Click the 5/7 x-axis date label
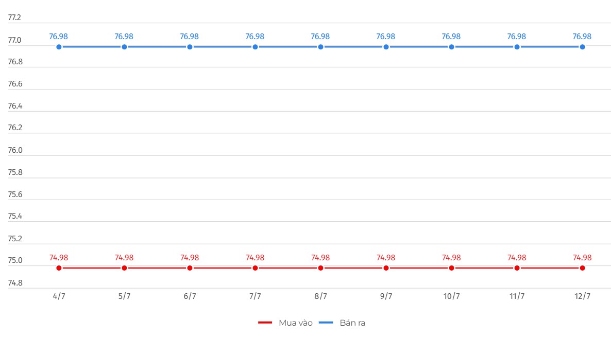 [124, 296]
